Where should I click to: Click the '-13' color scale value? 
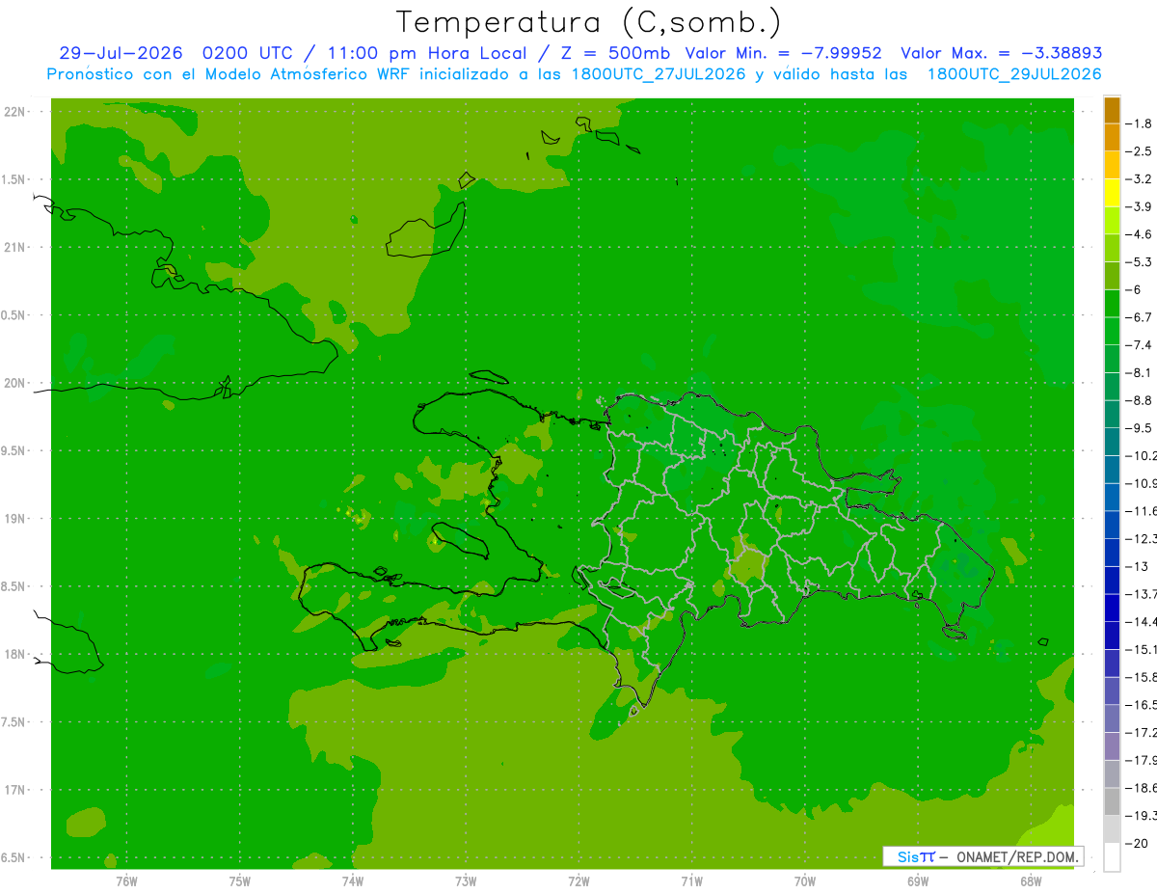pyautogui.click(x=1137, y=566)
